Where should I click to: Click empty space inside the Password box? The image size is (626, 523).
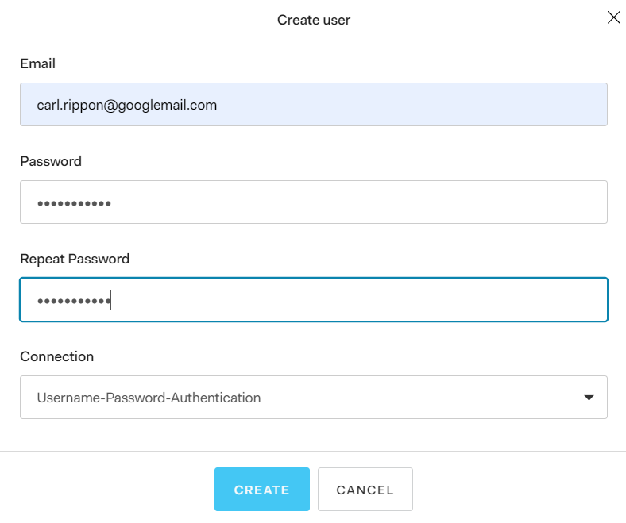357,202
